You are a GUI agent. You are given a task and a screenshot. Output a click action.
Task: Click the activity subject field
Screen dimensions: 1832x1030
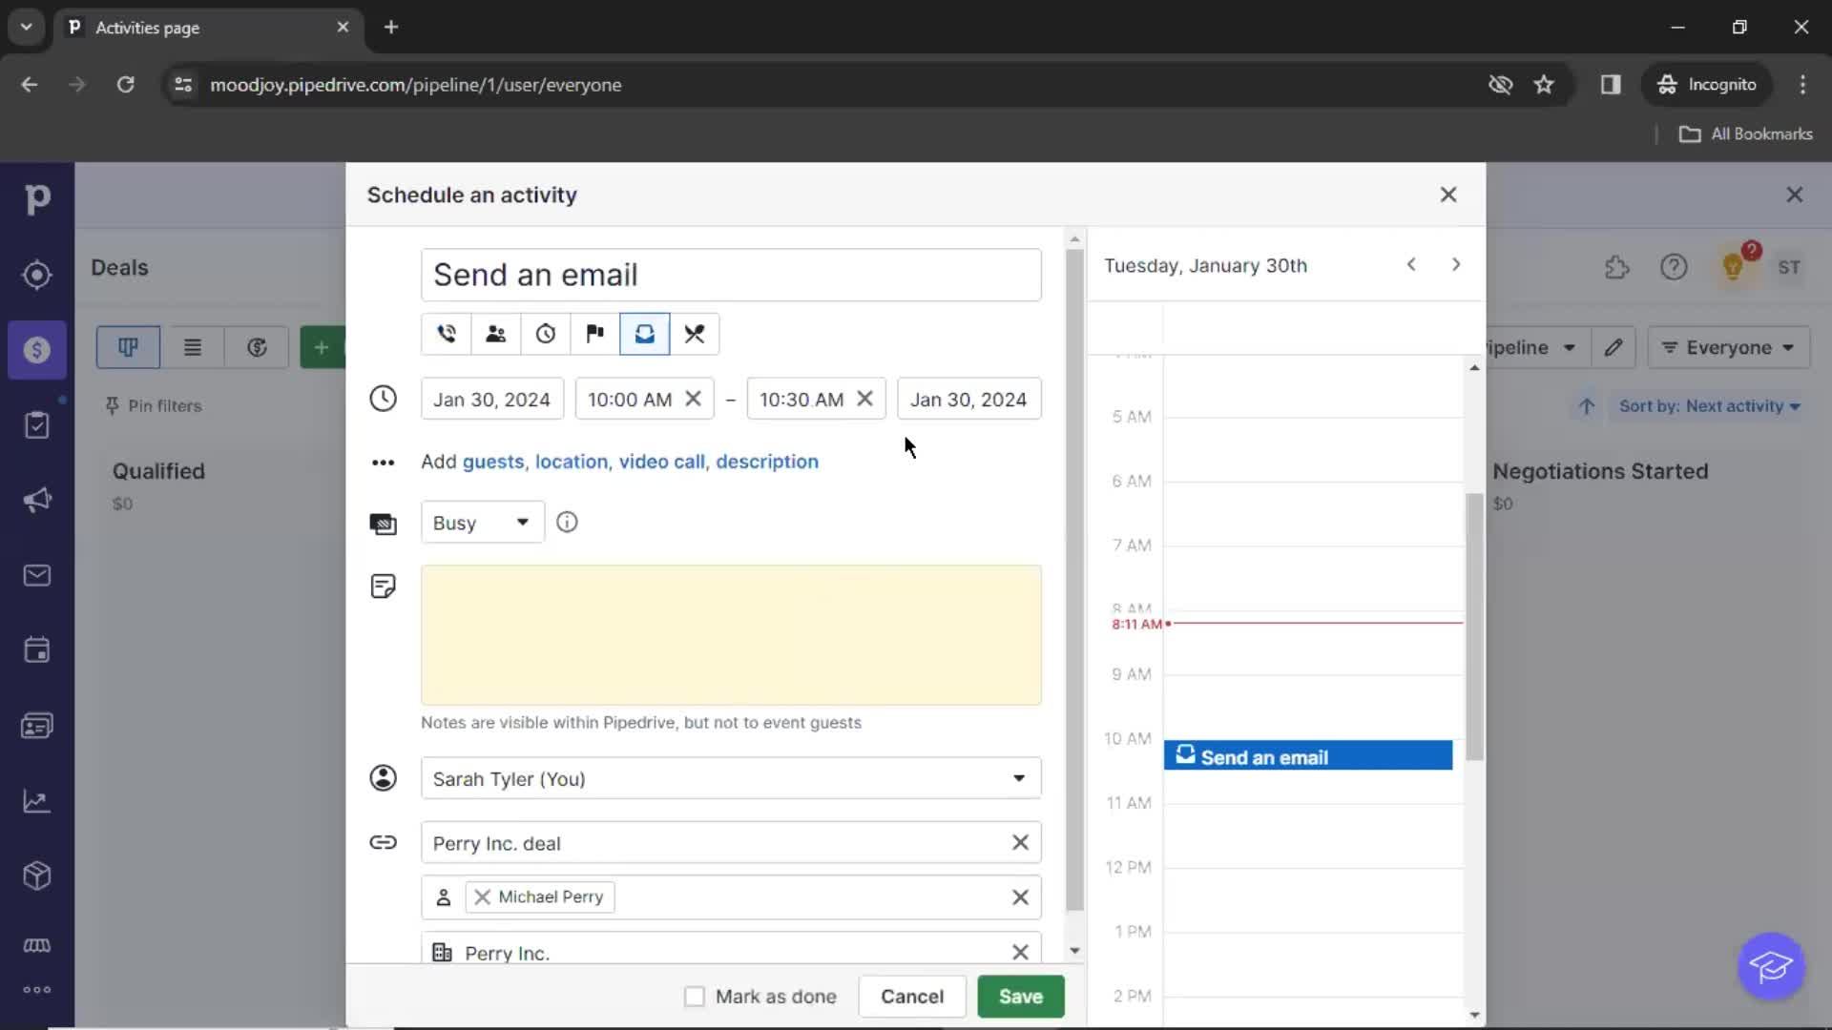[x=731, y=275]
